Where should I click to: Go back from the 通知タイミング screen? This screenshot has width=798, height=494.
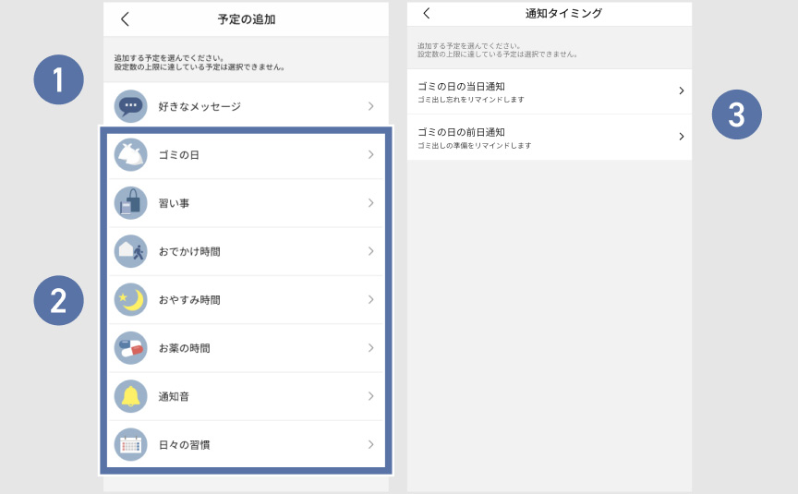pyautogui.click(x=427, y=13)
